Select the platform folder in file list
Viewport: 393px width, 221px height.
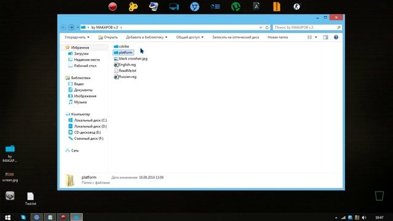tap(123, 52)
